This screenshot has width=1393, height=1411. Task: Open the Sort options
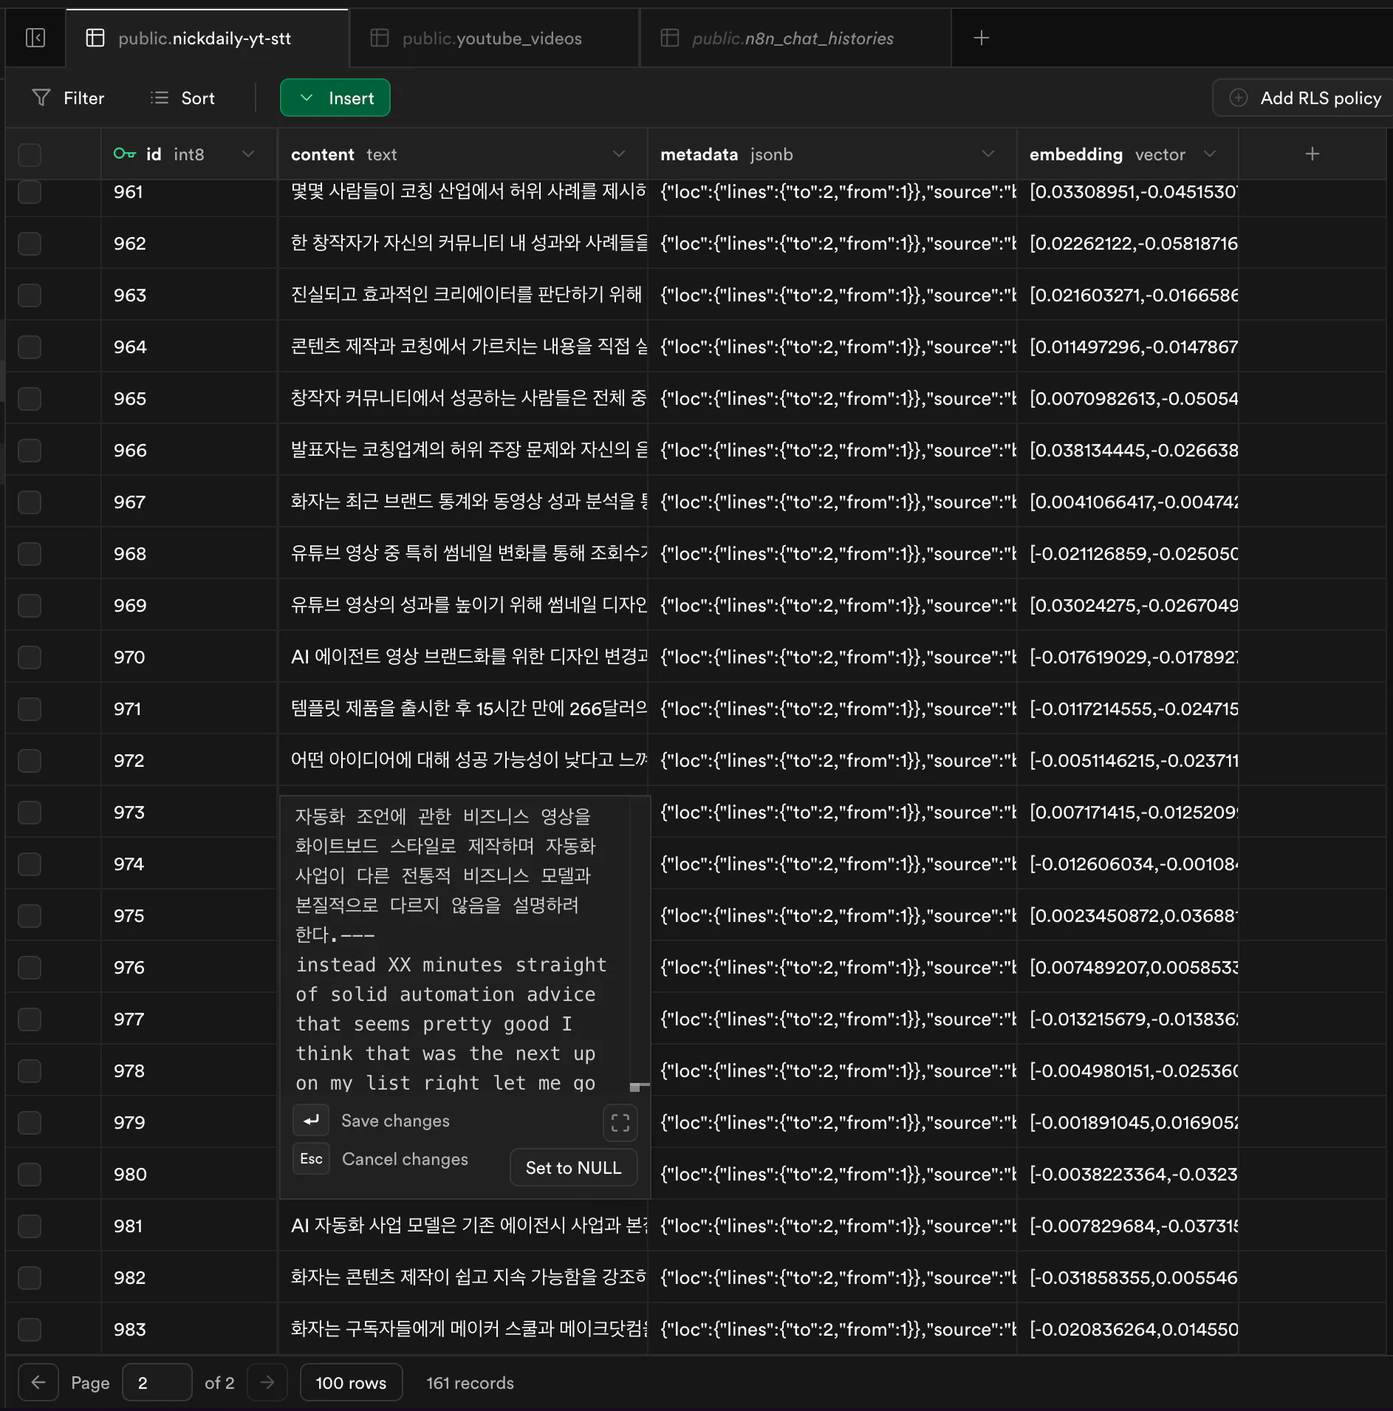[181, 98]
